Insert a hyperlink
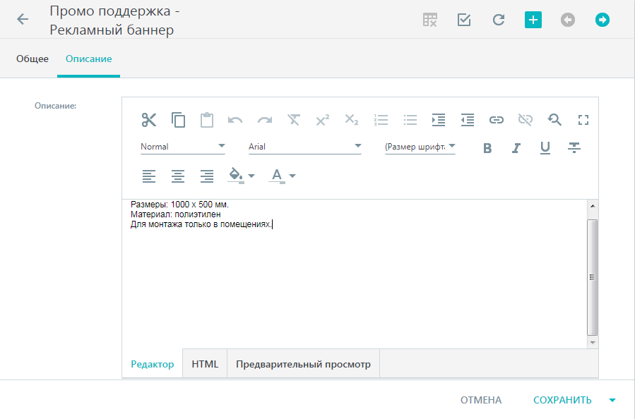 coord(497,120)
